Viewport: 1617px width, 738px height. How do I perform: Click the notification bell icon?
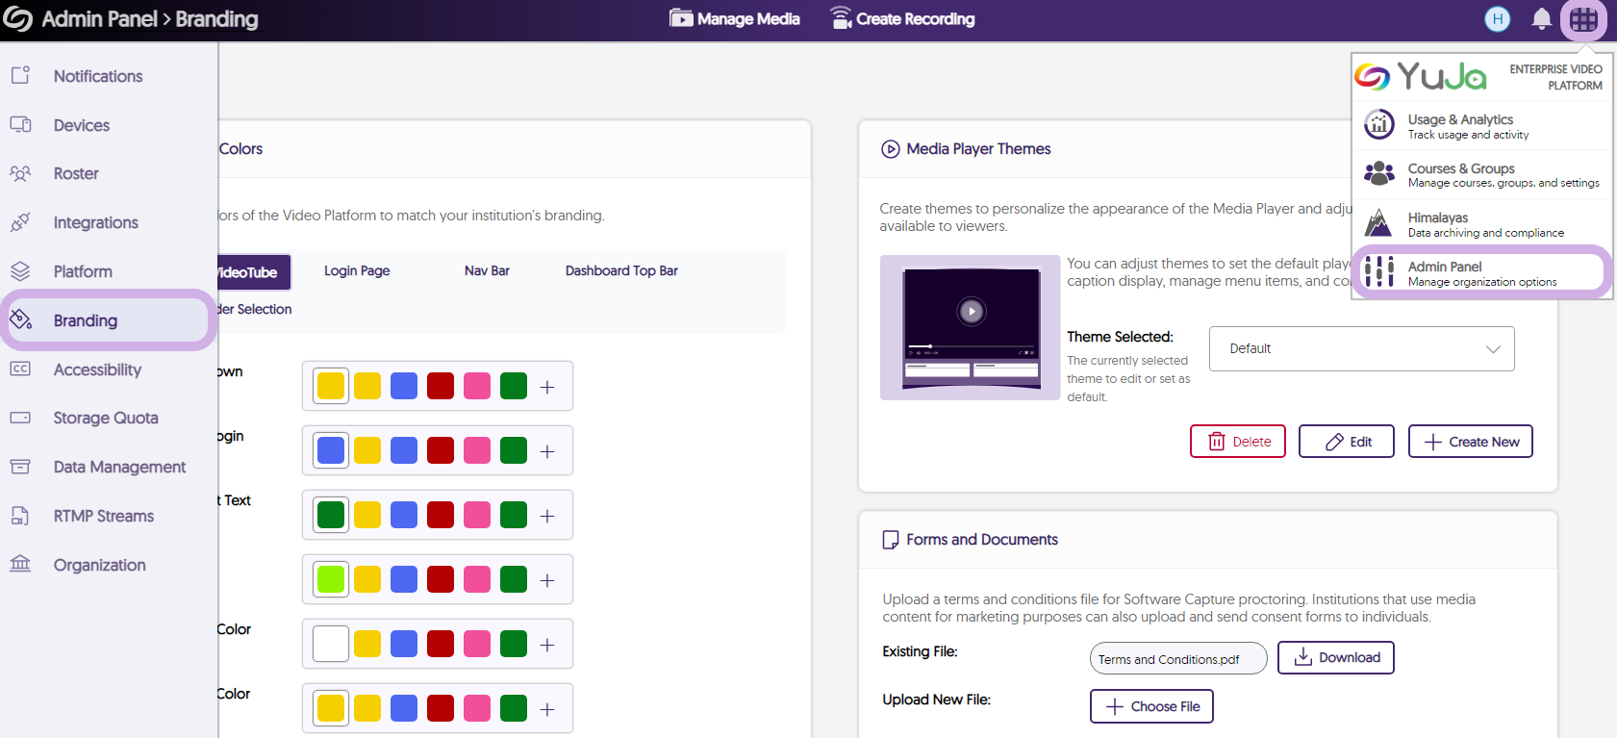point(1541,19)
